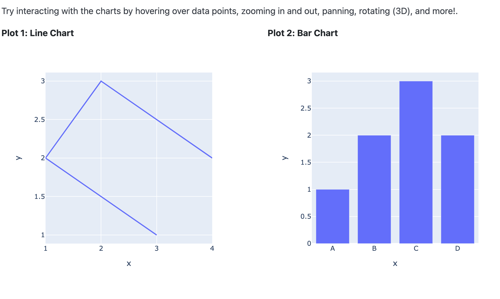This screenshot has height=299, width=500.
Task: Click the line chart peak at x=2
Action: 101,81
